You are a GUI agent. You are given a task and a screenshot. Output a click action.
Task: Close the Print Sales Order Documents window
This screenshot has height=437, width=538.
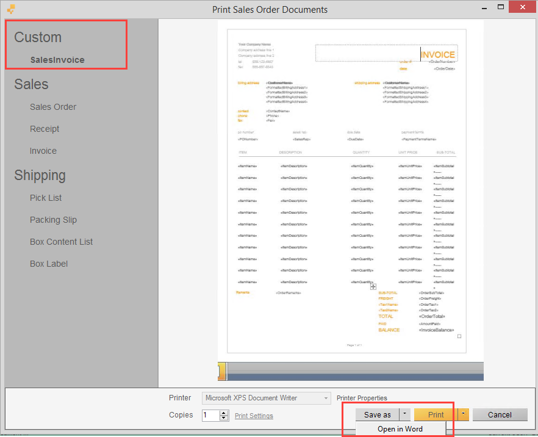522,7
